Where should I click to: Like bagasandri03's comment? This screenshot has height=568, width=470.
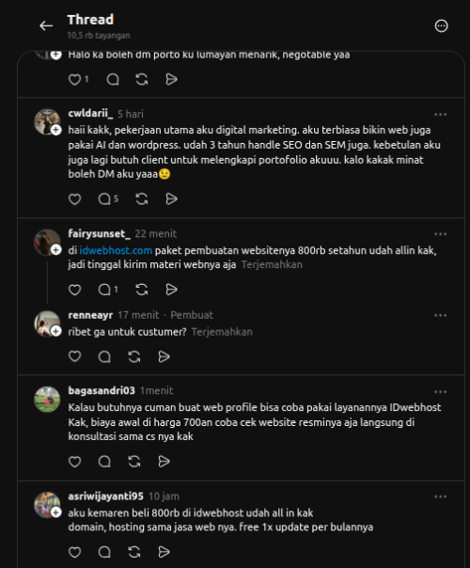coord(74,462)
